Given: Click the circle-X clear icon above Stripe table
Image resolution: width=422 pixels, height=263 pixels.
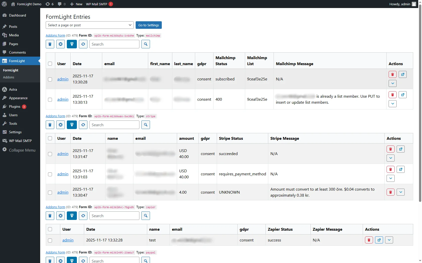Looking at the screenshot, I should (61, 125).
